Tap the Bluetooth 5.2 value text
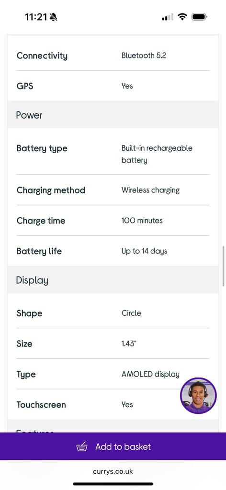226x490 pixels. 144,56
